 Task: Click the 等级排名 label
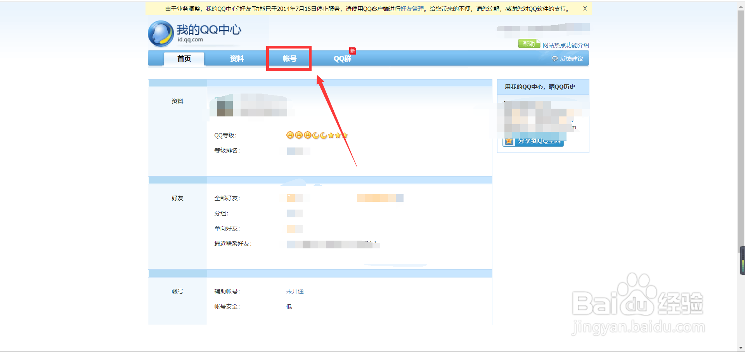point(227,151)
